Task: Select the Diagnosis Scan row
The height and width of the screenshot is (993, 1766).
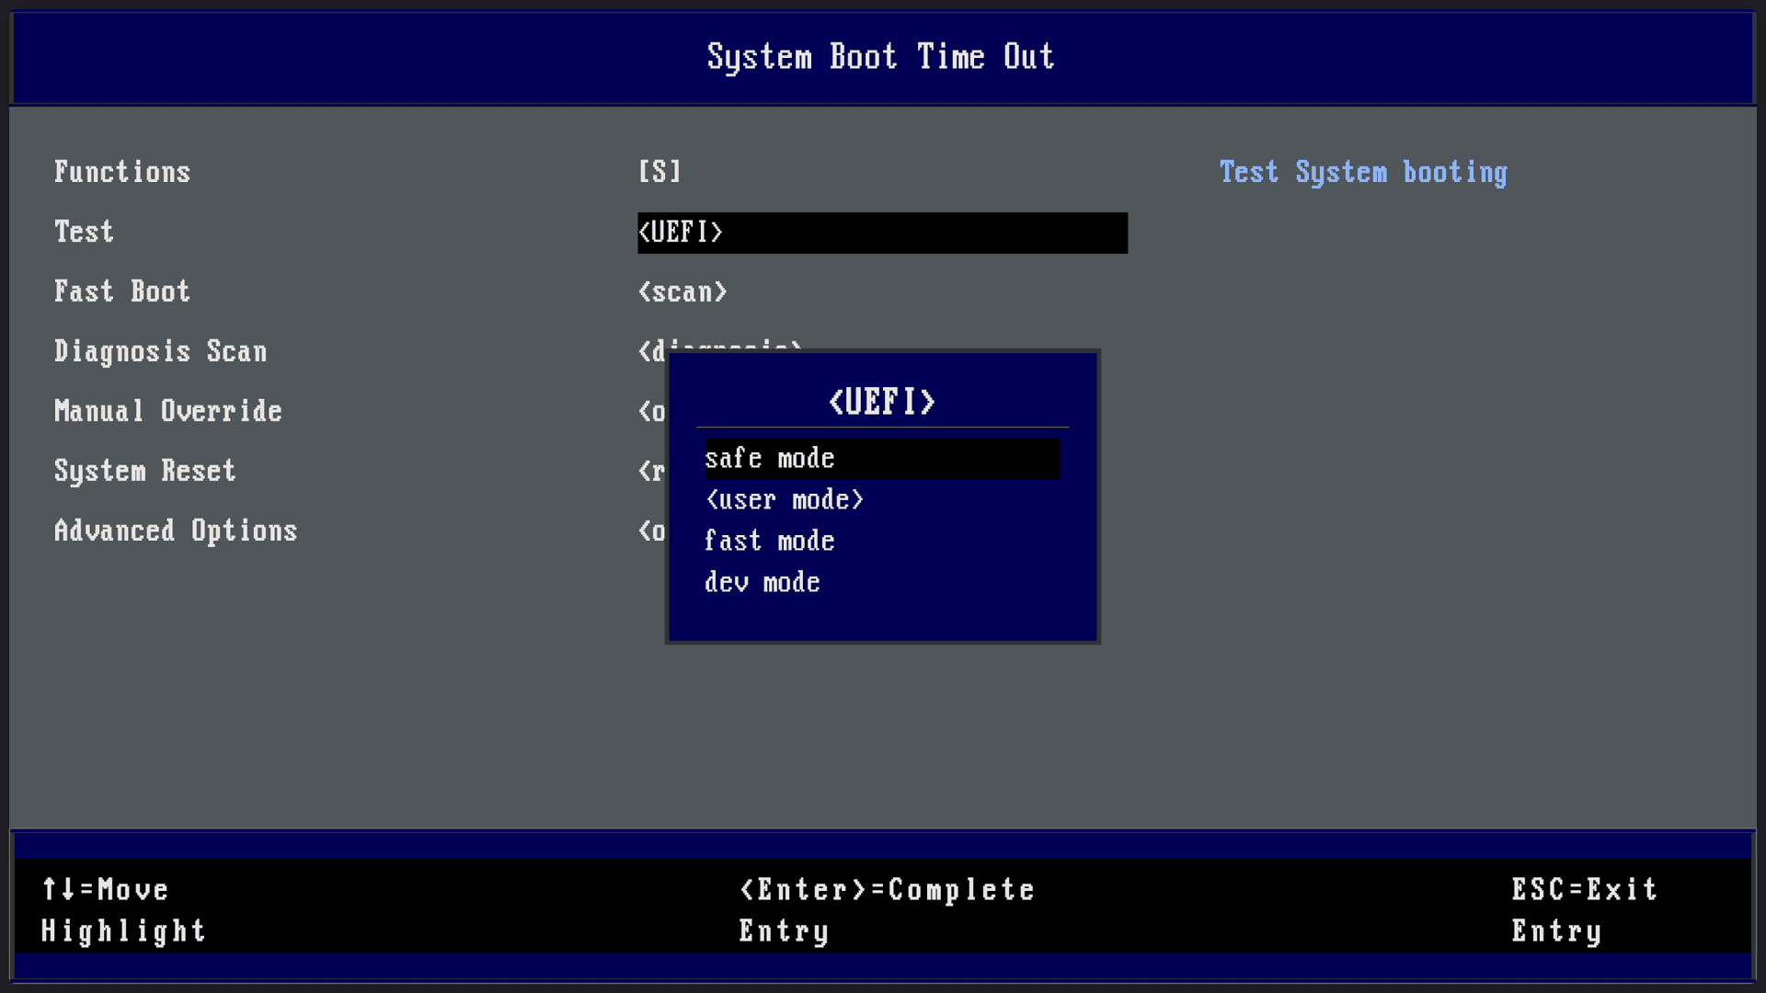Action: tap(161, 351)
